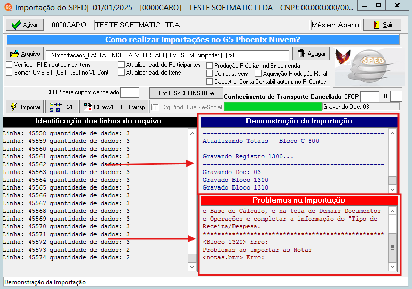This screenshot has width=412, height=289.
Task: Click up arrow in Problemas na Importação scrollbar
Action: pyautogui.click(x=393, y=211)
